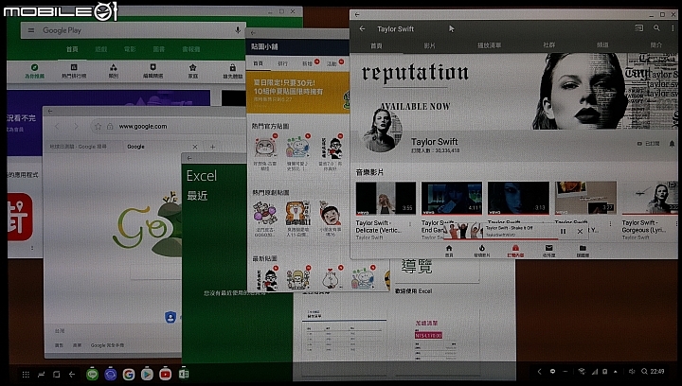This screenshot has height=386, width=682.
Task: Open 搶先體驗 lock icon
Action: [x=233, y=67]
